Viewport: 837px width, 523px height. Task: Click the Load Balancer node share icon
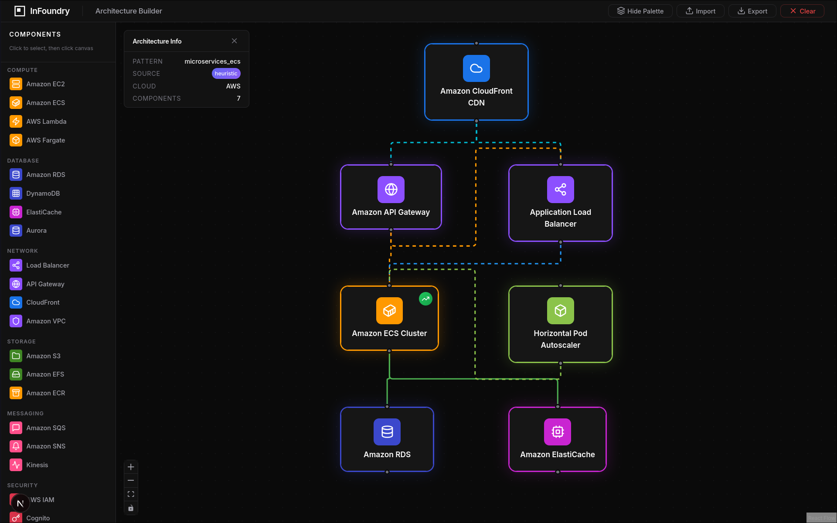click(560, 190)
